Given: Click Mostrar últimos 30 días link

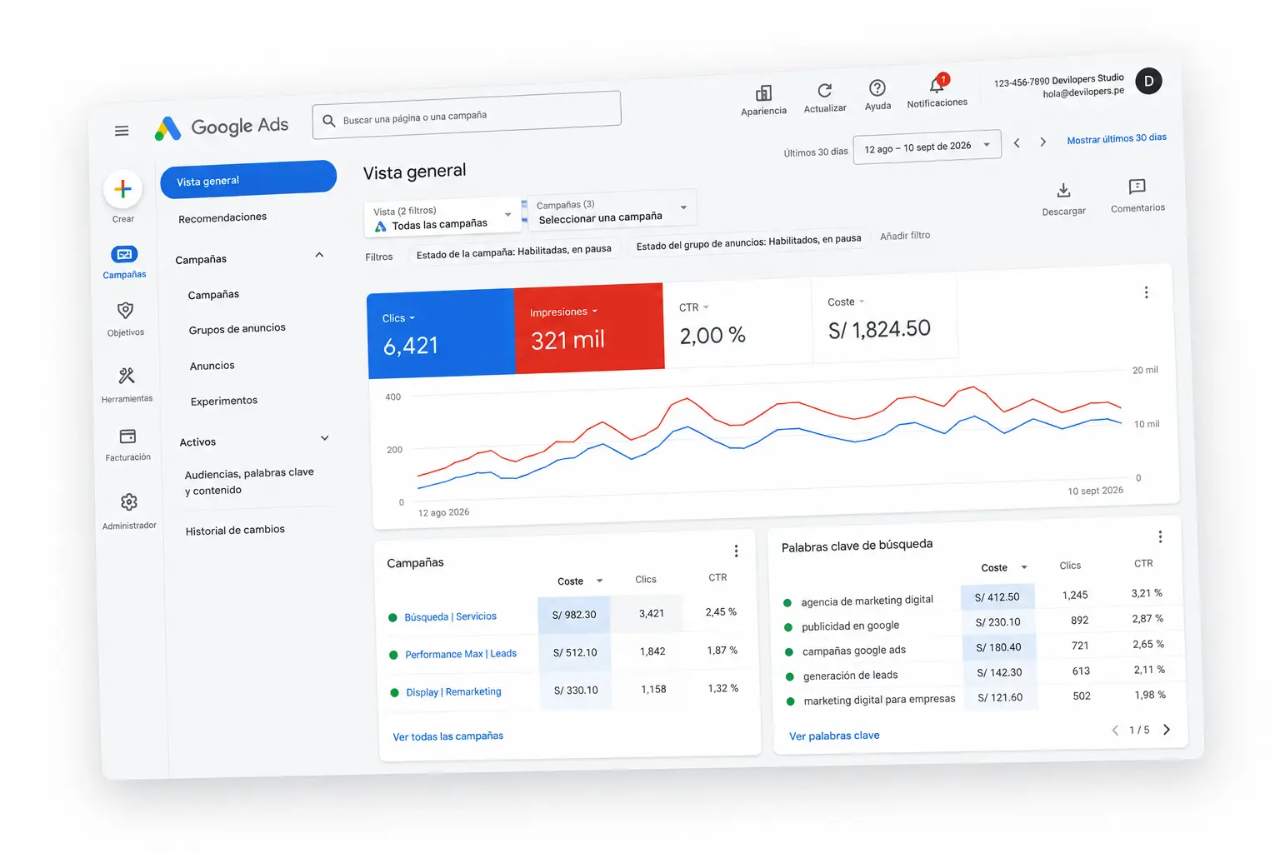Looking at the screenshot, I should (1117, 139).
